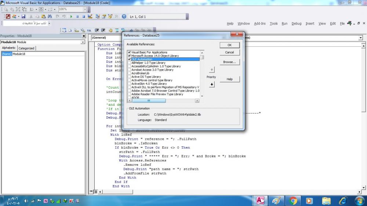Viewport: 367px width, 206px height.
Task: Uncheck the OLE Automation reference
Action: 130,59
